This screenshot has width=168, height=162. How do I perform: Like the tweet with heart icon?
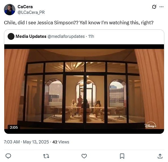(84, 156)
